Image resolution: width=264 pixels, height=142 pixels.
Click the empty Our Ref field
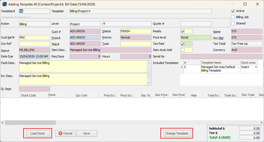tap(34, 44)
